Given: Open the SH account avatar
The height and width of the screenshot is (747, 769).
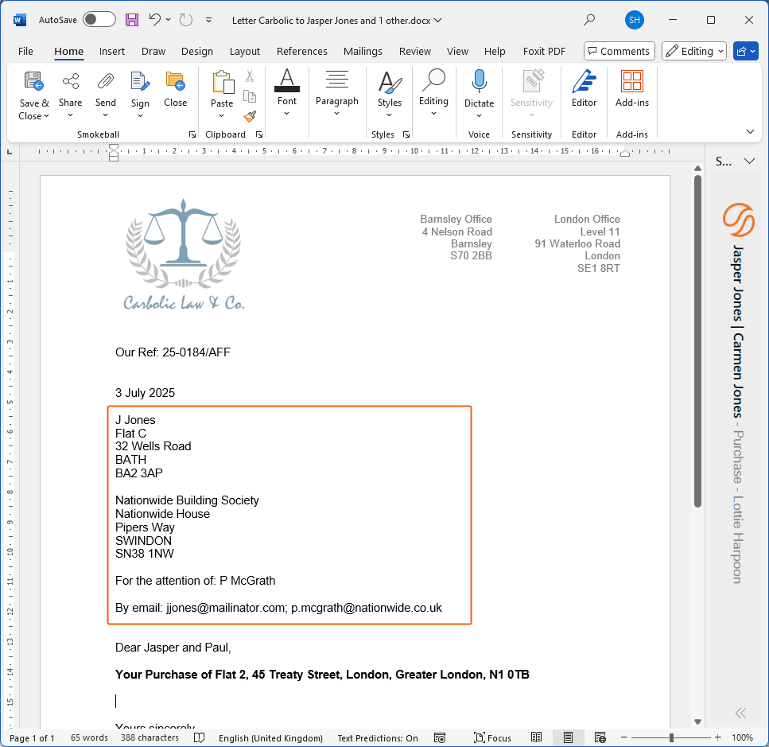Looking at the screenshot, I should click(x=634, y=20).
